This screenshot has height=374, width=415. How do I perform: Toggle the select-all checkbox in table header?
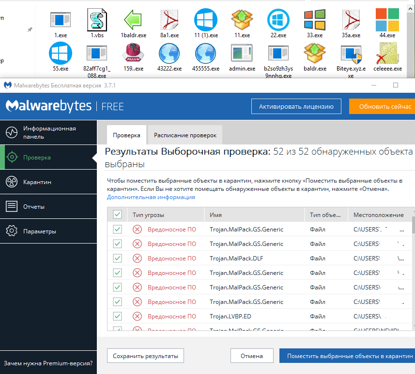pyautogui.click(x=117, y=214)
